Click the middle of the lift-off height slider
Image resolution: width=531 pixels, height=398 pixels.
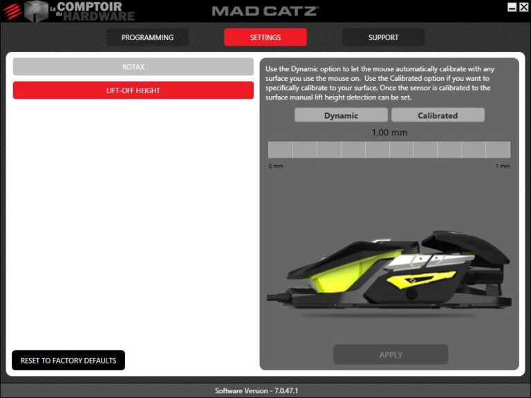(x=389, y=150)
